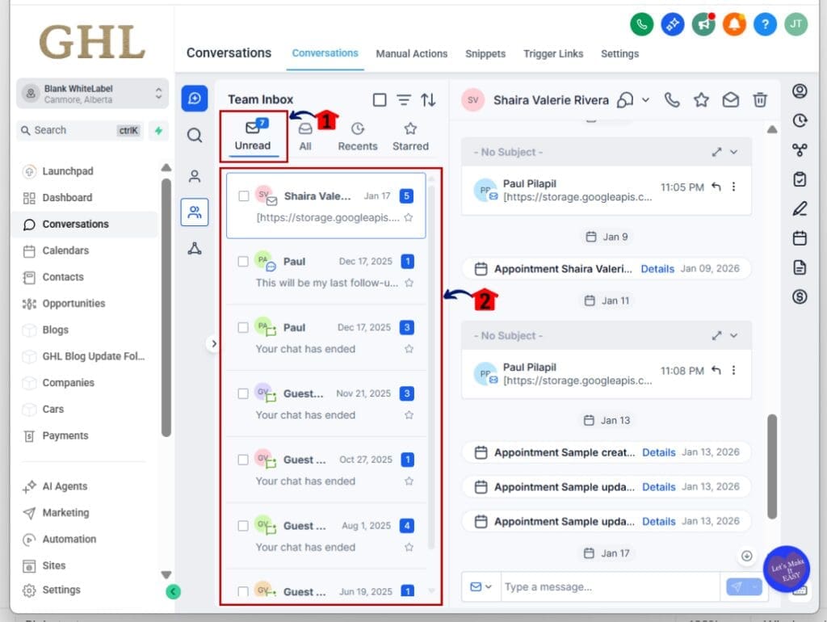Toggle the select-all checkbox in Team Inbox

(380, 100)
